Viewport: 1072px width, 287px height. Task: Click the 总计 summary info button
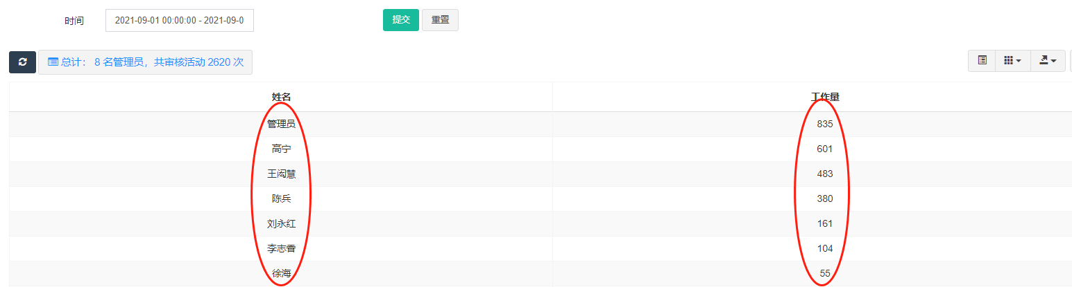pyautogui.click(x=145, y=62)
